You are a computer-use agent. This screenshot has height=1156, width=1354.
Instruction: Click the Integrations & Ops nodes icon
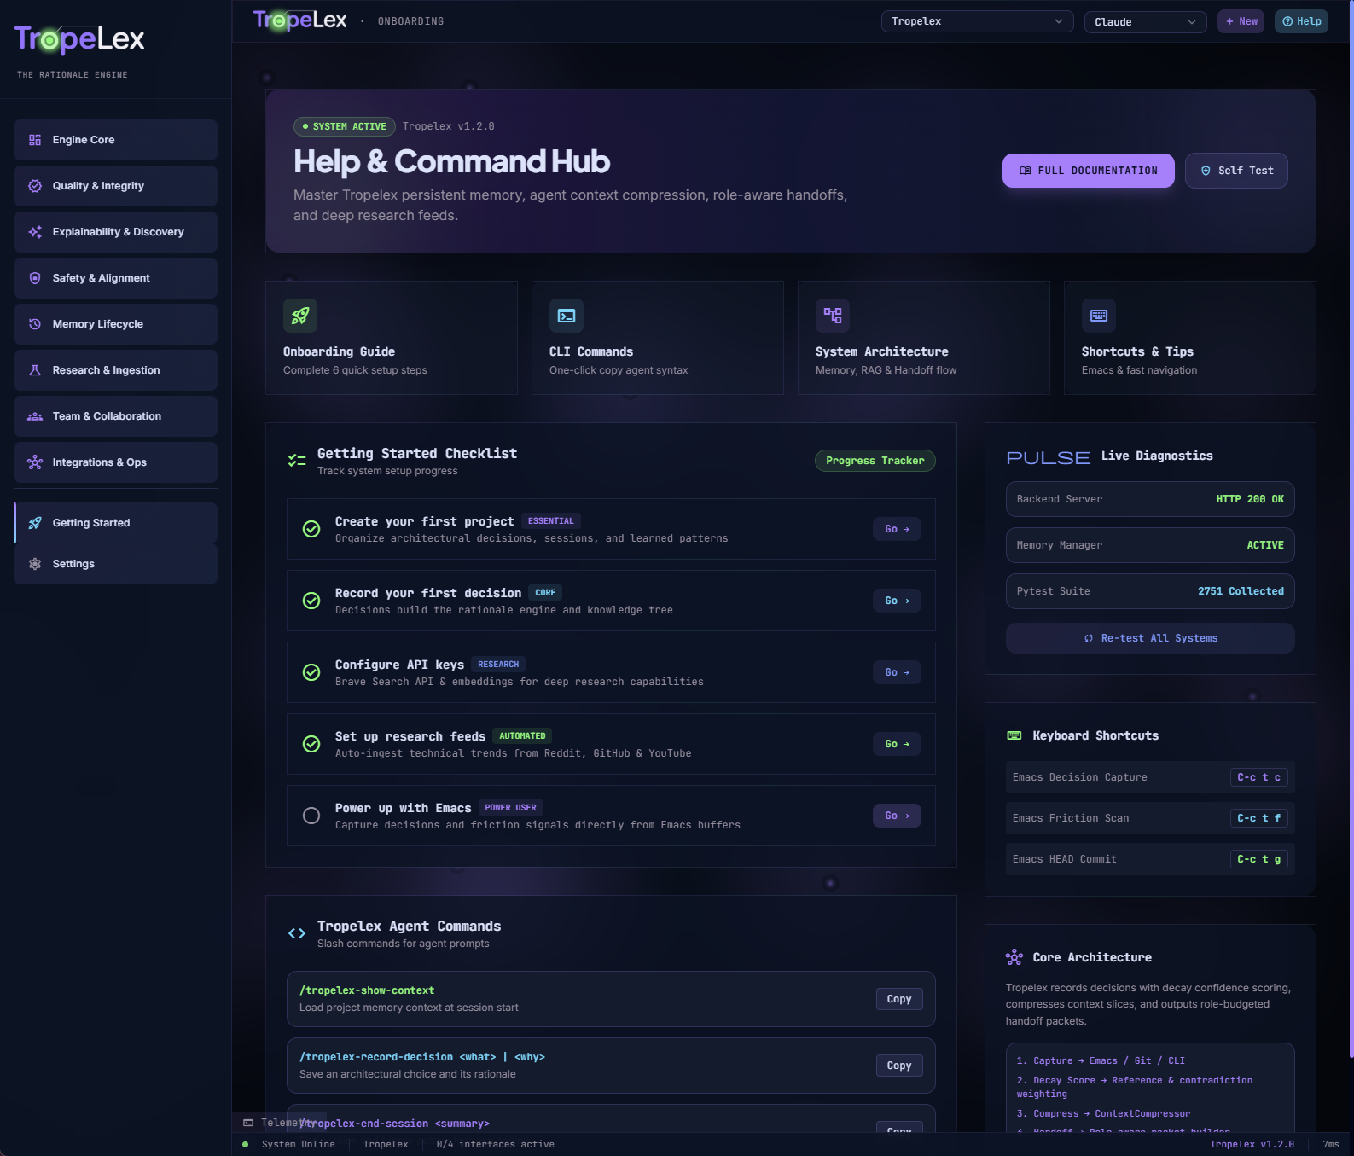(35, 462)
